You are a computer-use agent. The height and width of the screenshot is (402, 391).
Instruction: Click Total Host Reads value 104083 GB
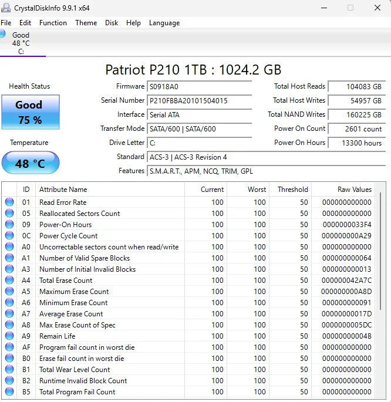click(x=357, y=87)
